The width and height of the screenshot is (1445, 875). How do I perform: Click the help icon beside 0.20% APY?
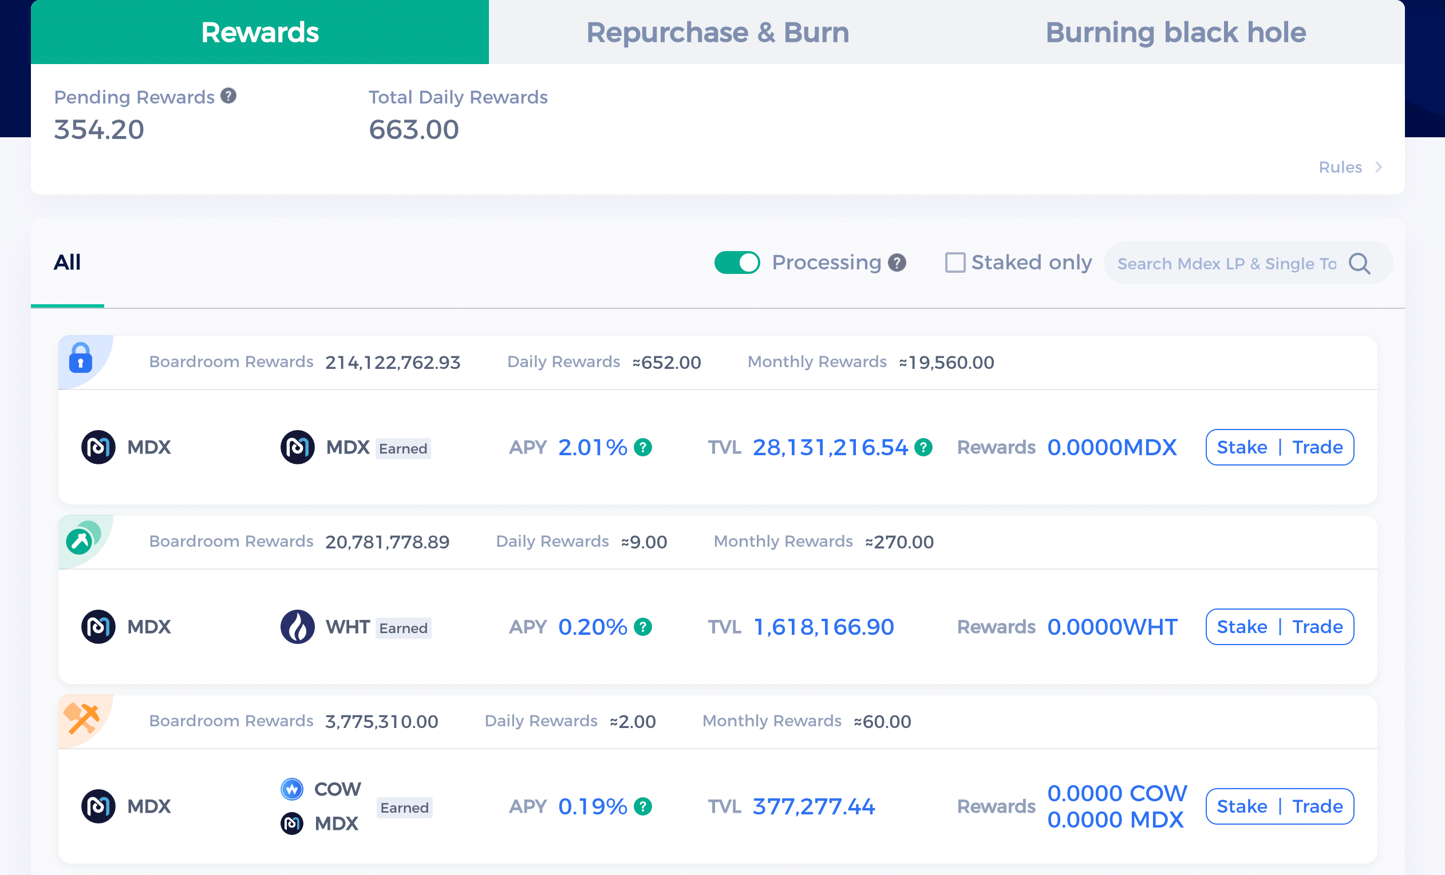click(643, 627)
